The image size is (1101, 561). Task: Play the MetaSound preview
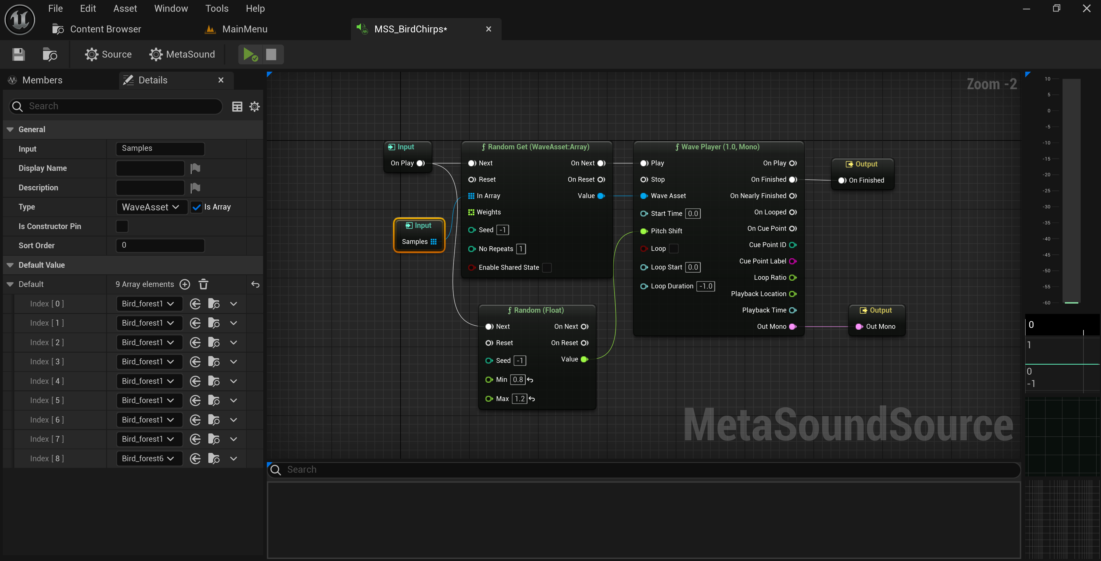250,54
